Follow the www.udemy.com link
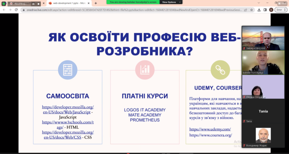The height and width of the screenshot is (154, 289). 210,129
